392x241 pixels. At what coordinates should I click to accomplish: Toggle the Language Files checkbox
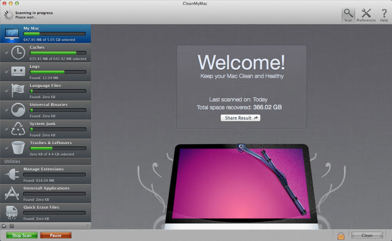pos(7,91)
